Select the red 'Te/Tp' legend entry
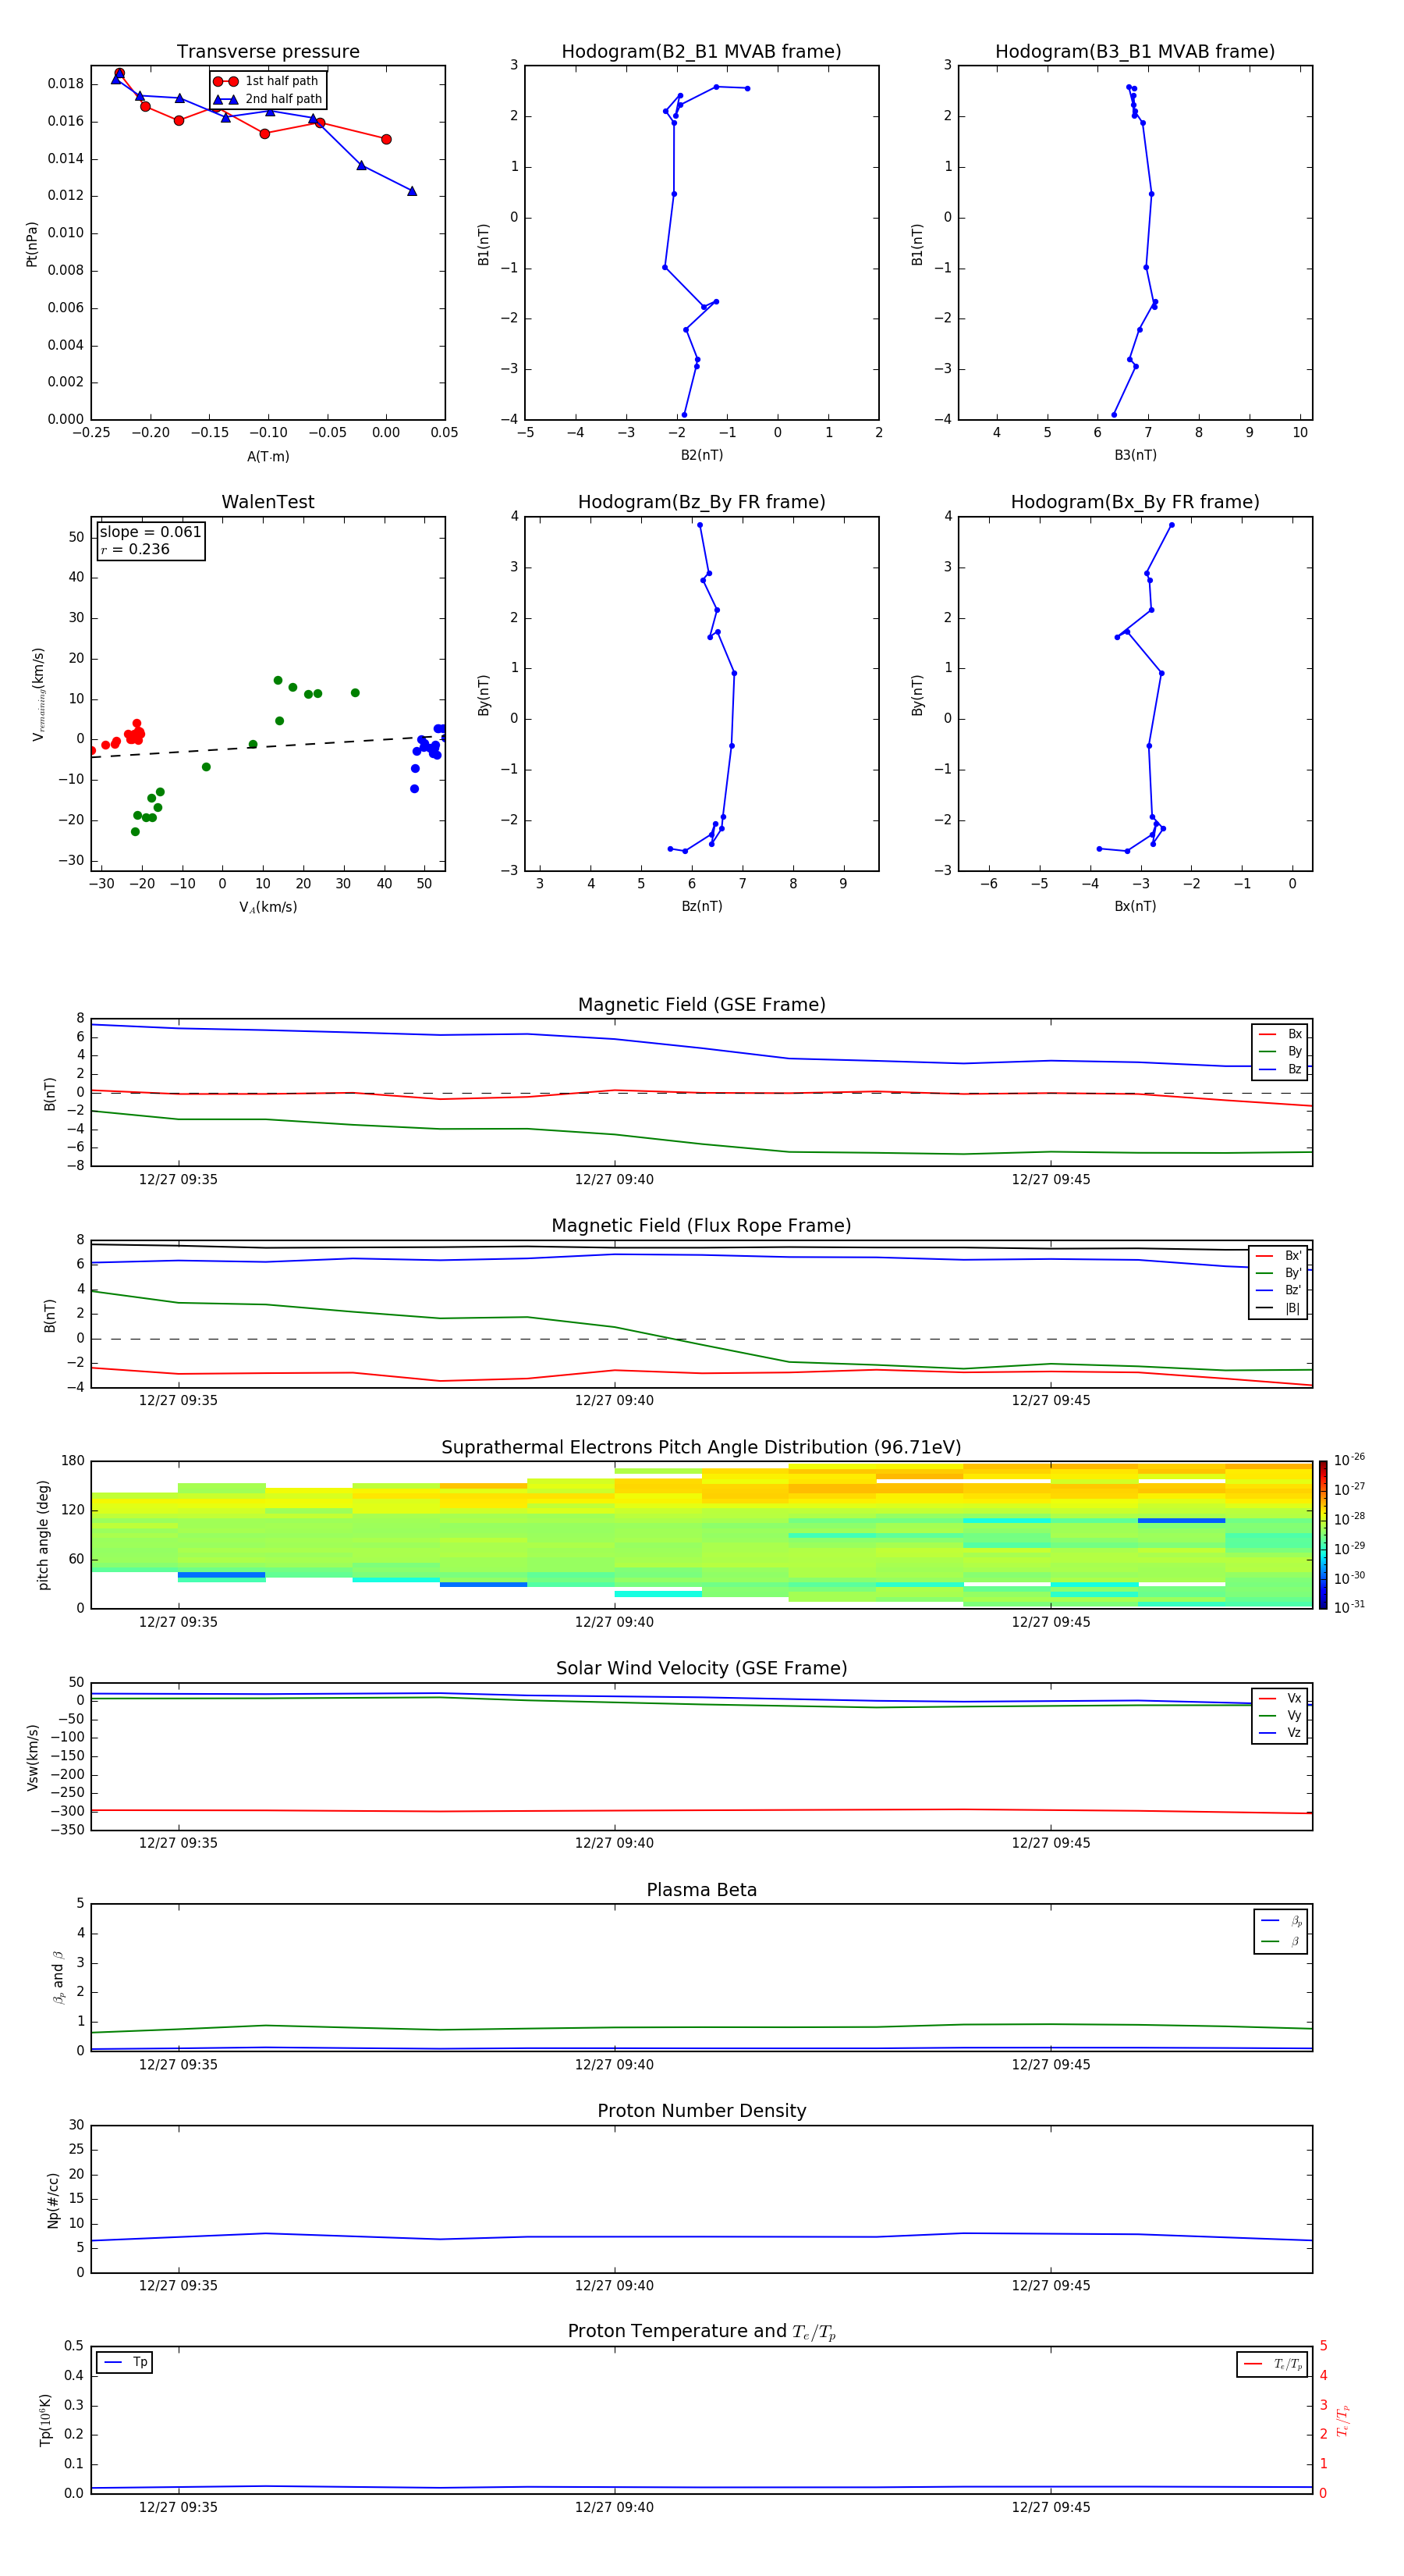Screen dimensions: 1404x2576 (x=1273, y=2364)
